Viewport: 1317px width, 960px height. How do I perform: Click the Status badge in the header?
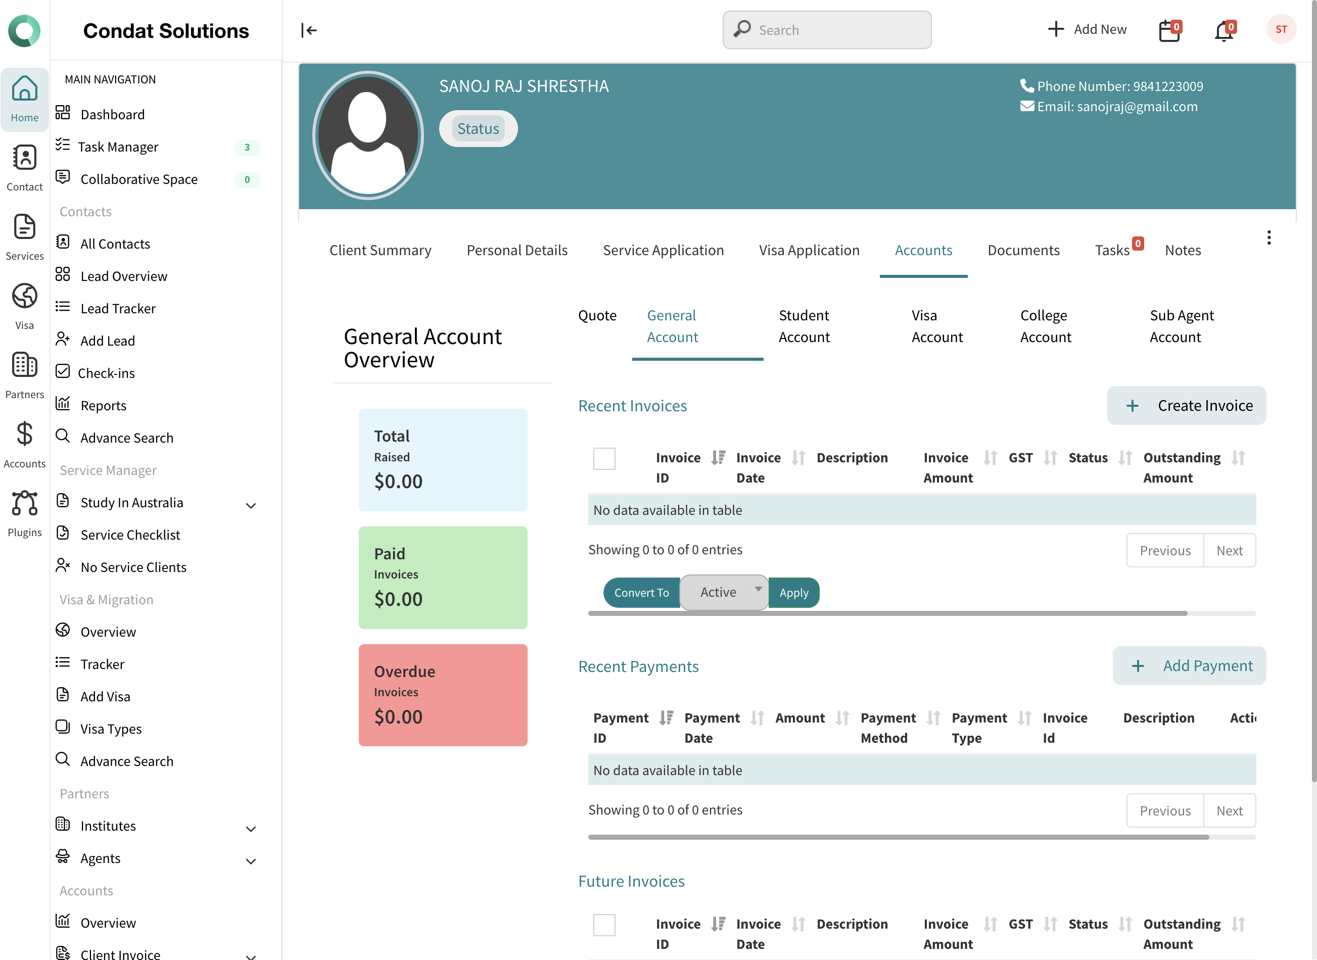(x=478, y=128)
